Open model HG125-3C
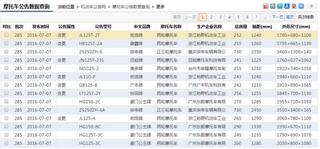The height and width of the screenshot is (149, 320). point(90,143)
